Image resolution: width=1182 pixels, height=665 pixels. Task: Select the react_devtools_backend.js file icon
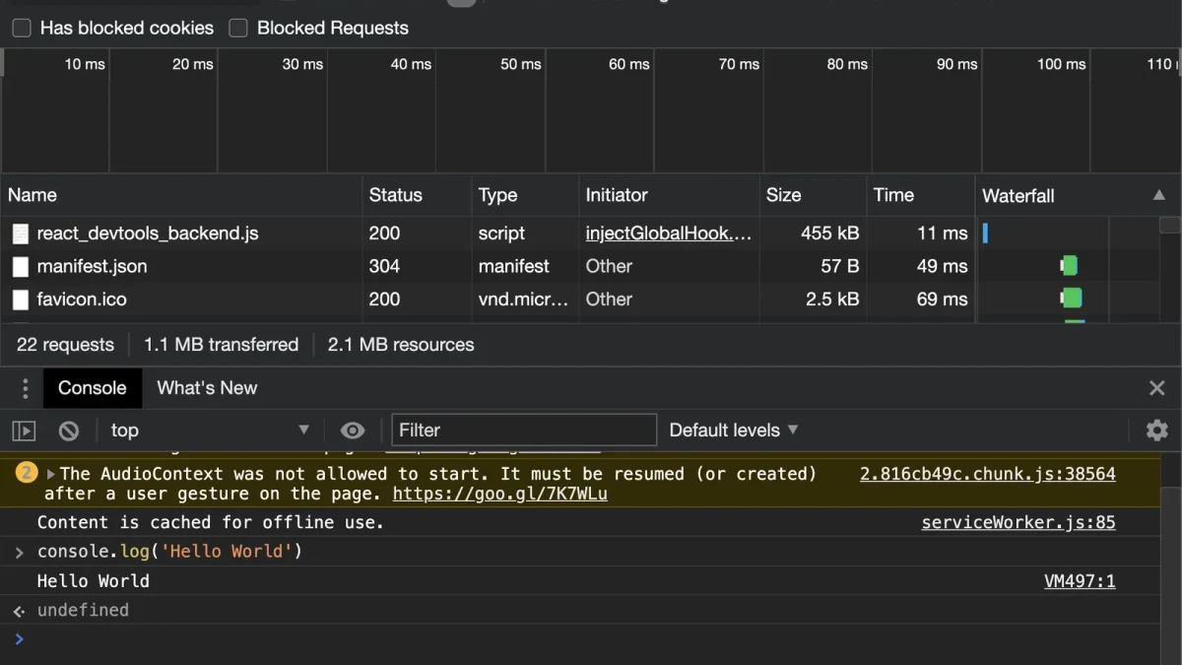[x=21, y=233]
